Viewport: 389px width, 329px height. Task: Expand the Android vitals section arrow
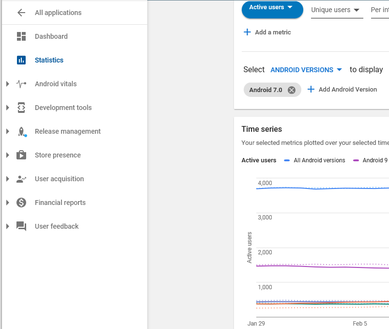[8, 84]
